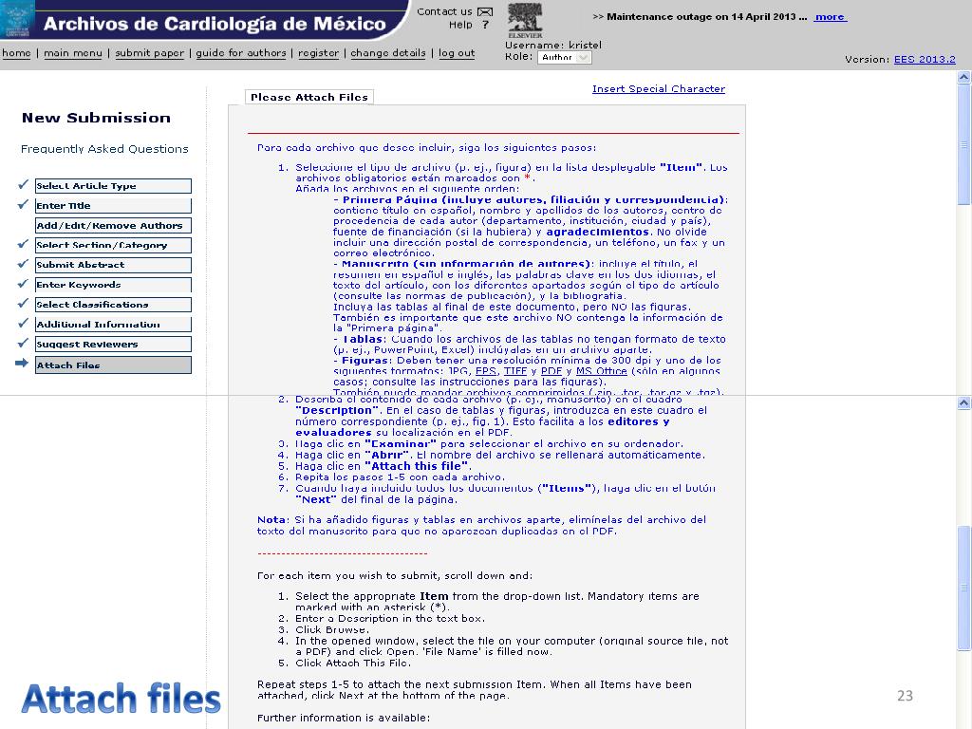
Task: Click the Help text link
Action: coord(460,25)
